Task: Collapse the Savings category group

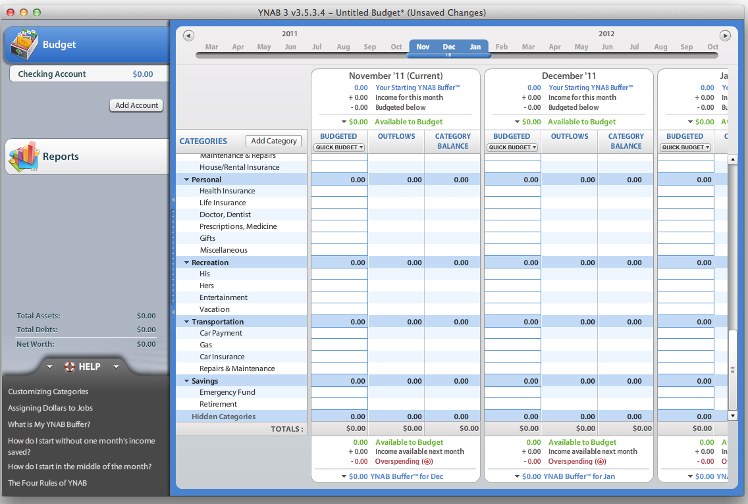Action: 186,381
